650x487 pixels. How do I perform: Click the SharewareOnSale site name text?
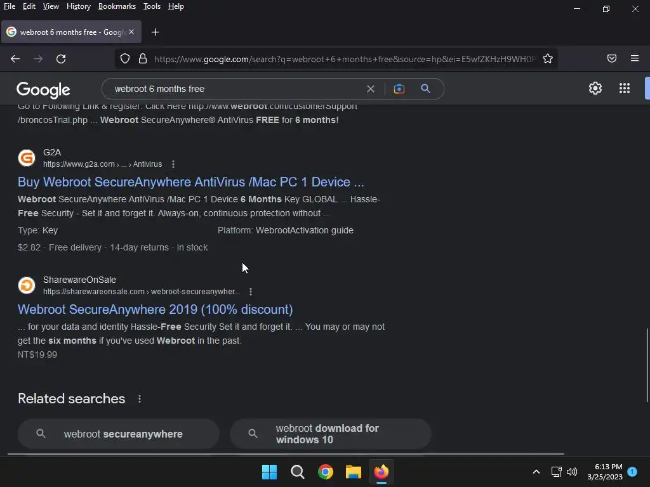pyautogui.click(x=79, y=280)
